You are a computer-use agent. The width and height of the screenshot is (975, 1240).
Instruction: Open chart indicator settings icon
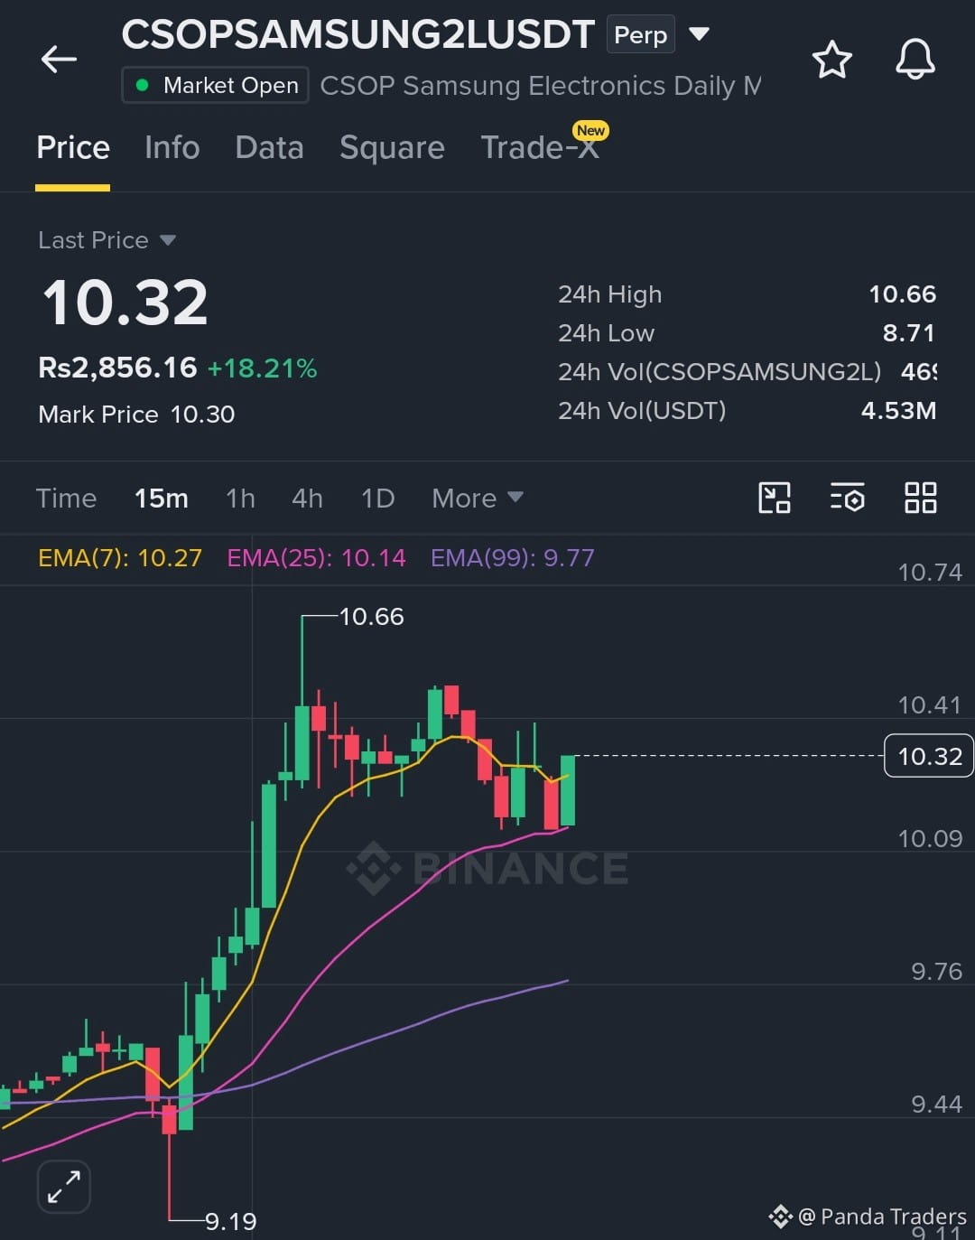847,498
